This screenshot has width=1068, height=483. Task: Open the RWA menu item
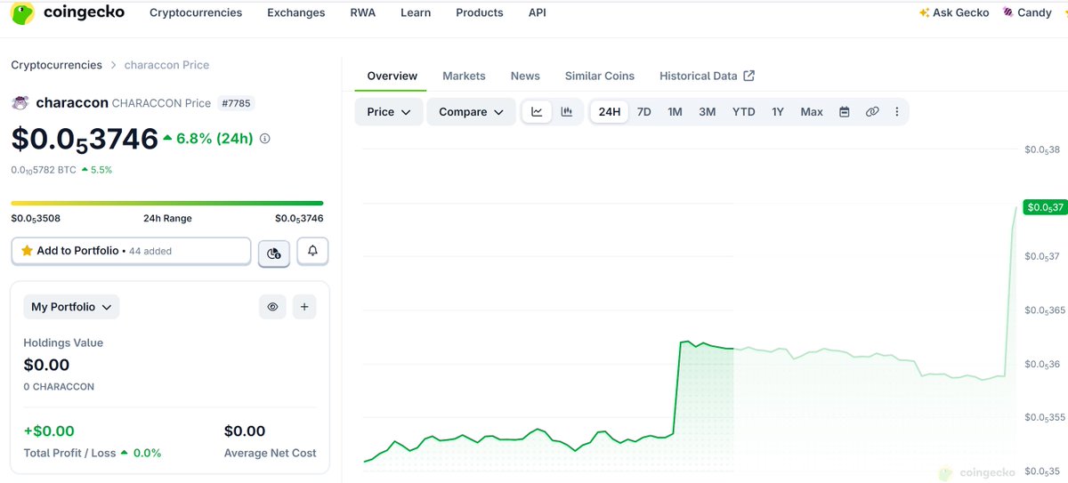click(x=363, y=12)
